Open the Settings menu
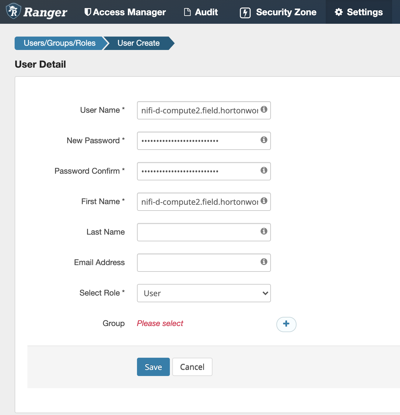This screenshot has width=400, height=415. pos(359,12)
